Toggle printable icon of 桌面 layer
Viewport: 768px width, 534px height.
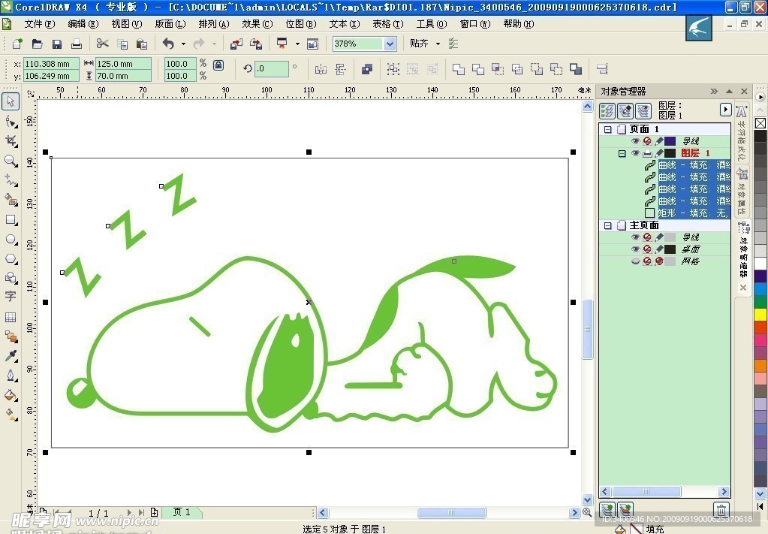click(x=647, y=249)
